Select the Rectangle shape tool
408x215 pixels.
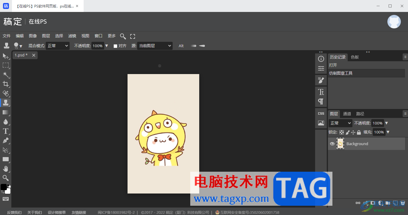6,159
